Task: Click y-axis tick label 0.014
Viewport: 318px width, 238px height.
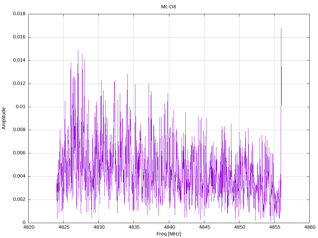Action: (19, 60)
